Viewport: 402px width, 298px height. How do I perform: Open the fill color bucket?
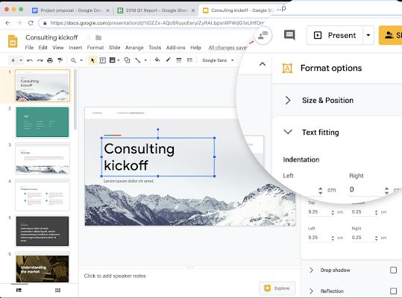tap(157, 60)
